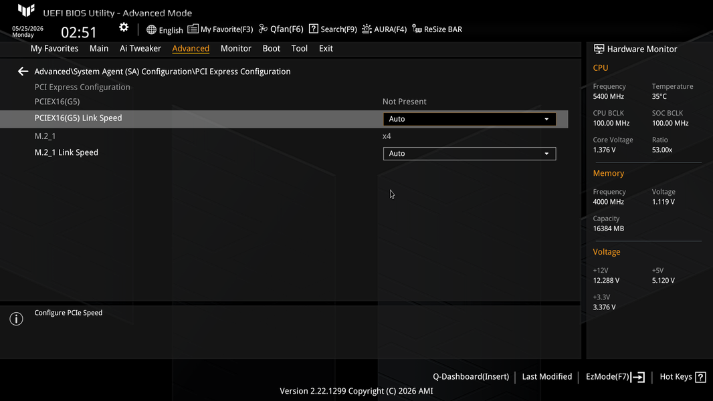713x401 pixels.
Task: Click Last Modified button
Action: [547, 376]
